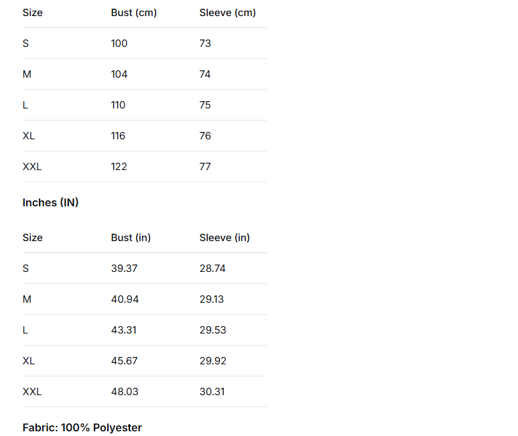Click the sleeve value 30.31 inches
Viewport: 518px width, 436px height.
tap(212, 392)
